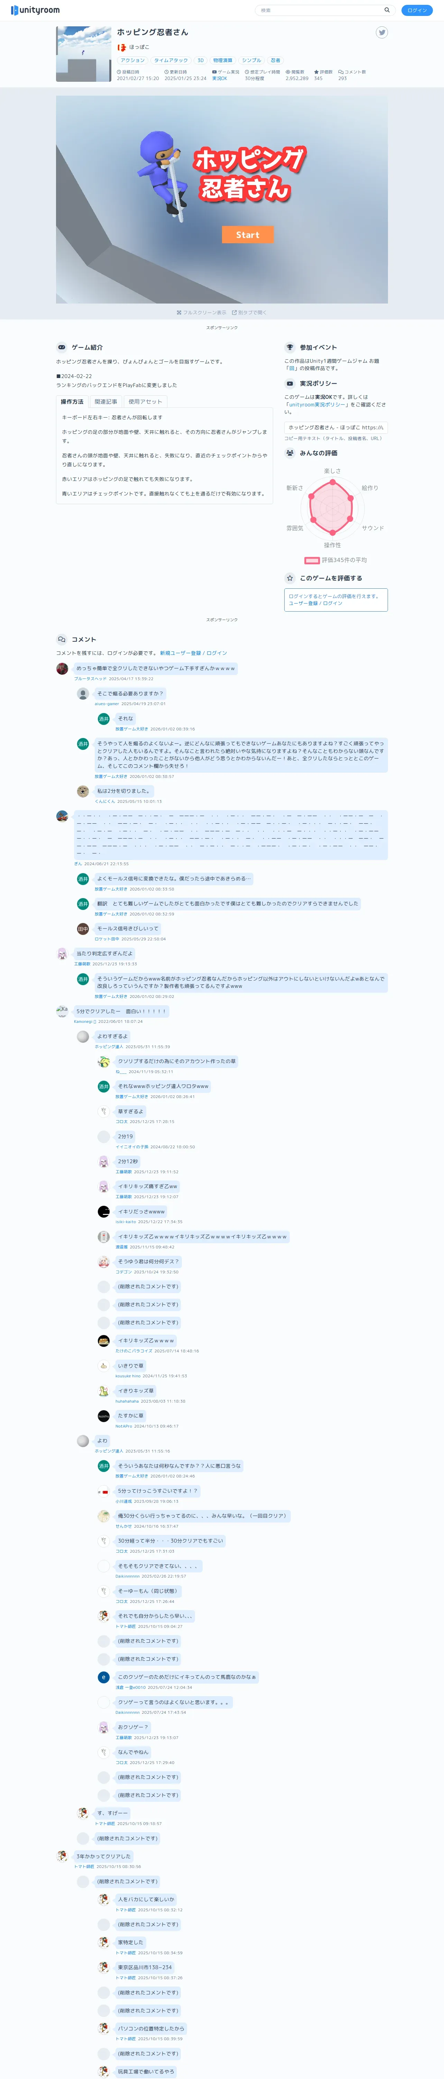Viewport: 444px width, 2079px height.
Task: Click the game thumbnail image beside the title
Action: tap(84, 54)
